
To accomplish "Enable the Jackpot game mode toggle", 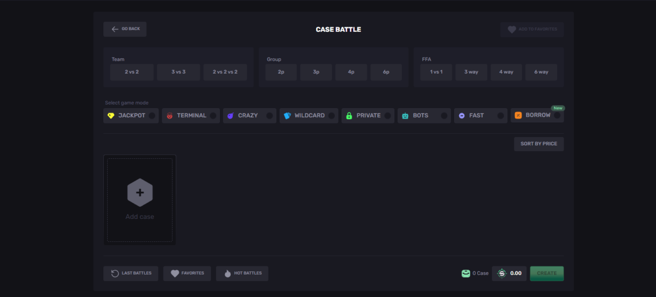I will tap(152, 116).
